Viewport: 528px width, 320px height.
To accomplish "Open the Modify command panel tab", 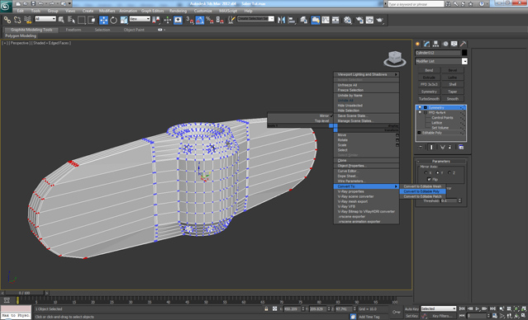I will [427, 44].
